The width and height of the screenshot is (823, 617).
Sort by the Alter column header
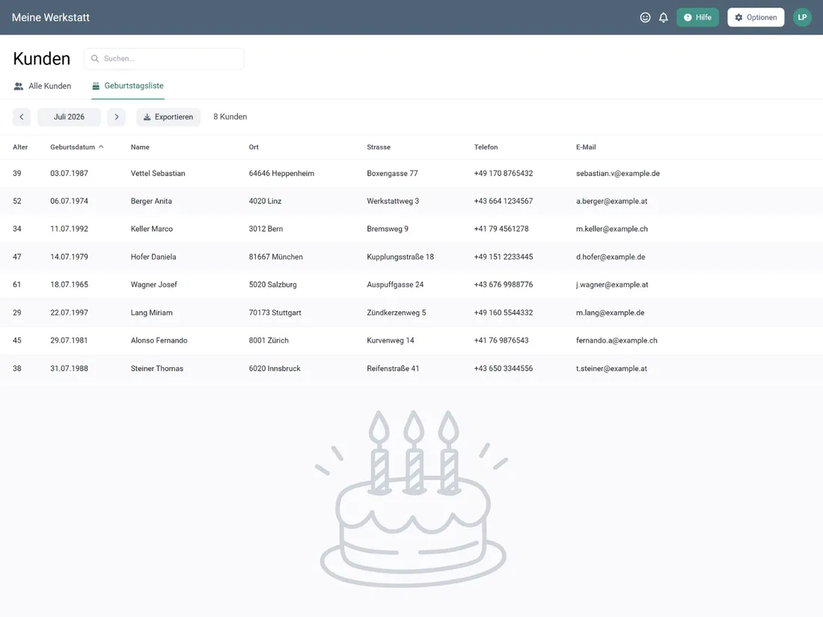click(x=20, y=147)
